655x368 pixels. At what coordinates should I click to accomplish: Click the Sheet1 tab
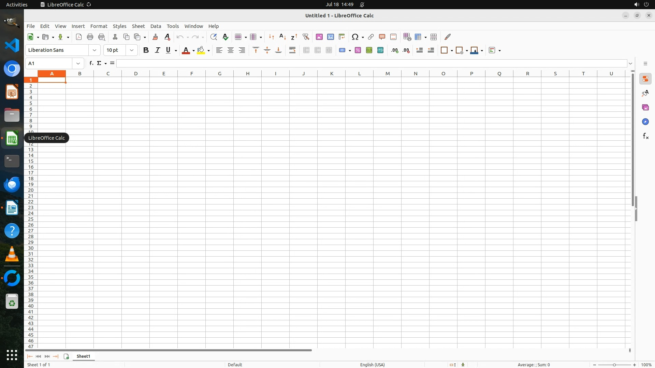pyautogui.click(x=83, y=356)
